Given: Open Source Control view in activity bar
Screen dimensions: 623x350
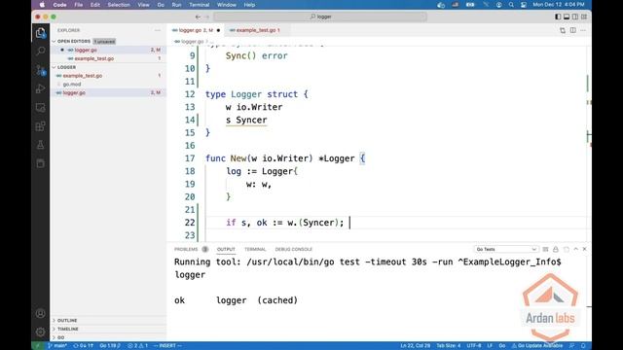Looking at the screenshot, I should (41, 70).
